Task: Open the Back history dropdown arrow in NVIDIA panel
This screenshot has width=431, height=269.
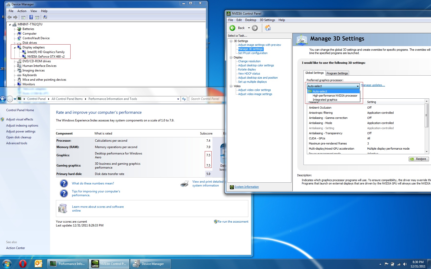Action: click(x=249, y=28)
